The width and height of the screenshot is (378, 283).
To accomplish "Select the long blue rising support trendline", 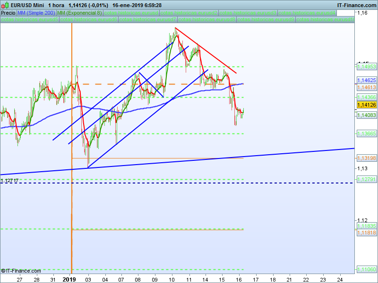I will click(177, 161).
